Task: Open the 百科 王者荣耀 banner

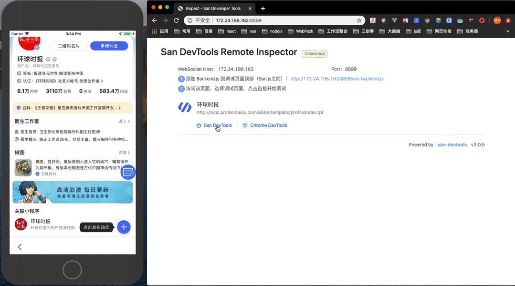Action: tap(73, 108)
